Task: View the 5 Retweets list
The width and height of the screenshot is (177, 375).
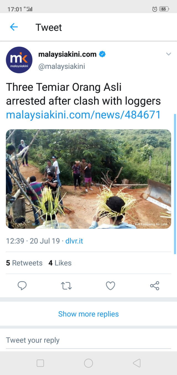Action: click(24, 263)
